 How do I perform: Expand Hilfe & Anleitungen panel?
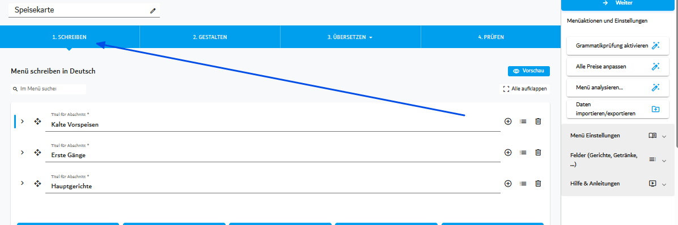pos(619,184)
